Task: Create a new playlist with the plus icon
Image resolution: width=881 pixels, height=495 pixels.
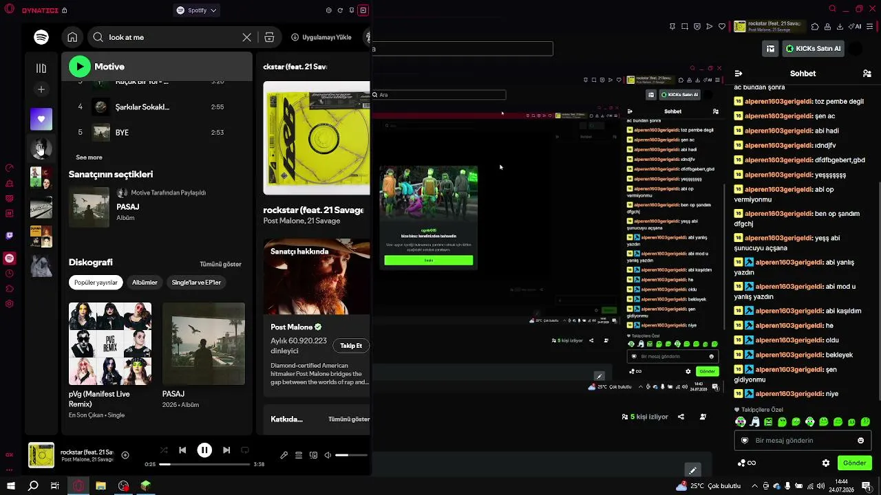Action: (x=41, y=89)
